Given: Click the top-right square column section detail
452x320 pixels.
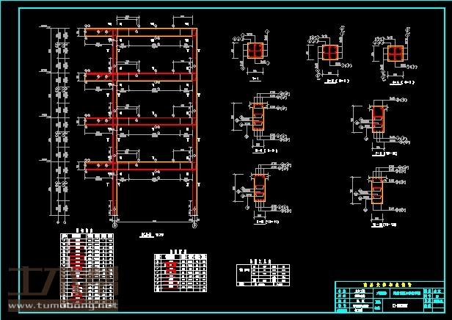Looking at the screenshot, I should point(394,55).
